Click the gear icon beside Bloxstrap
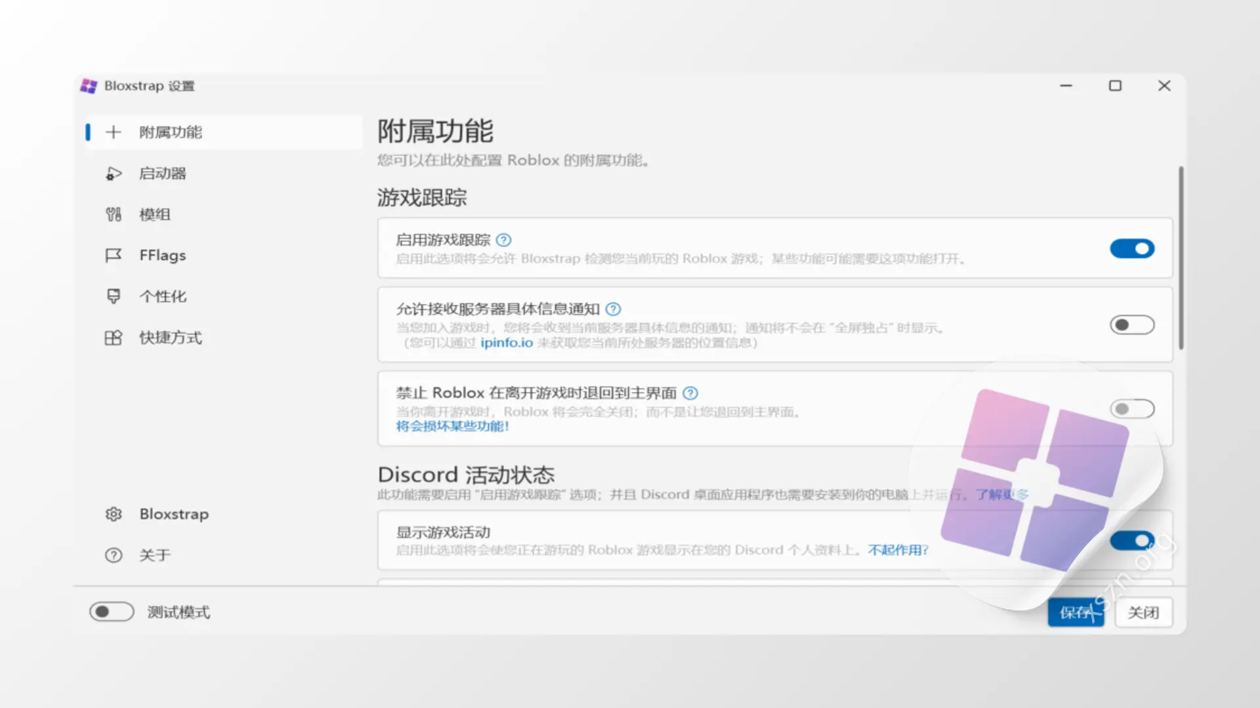 [x=114, y=514]
